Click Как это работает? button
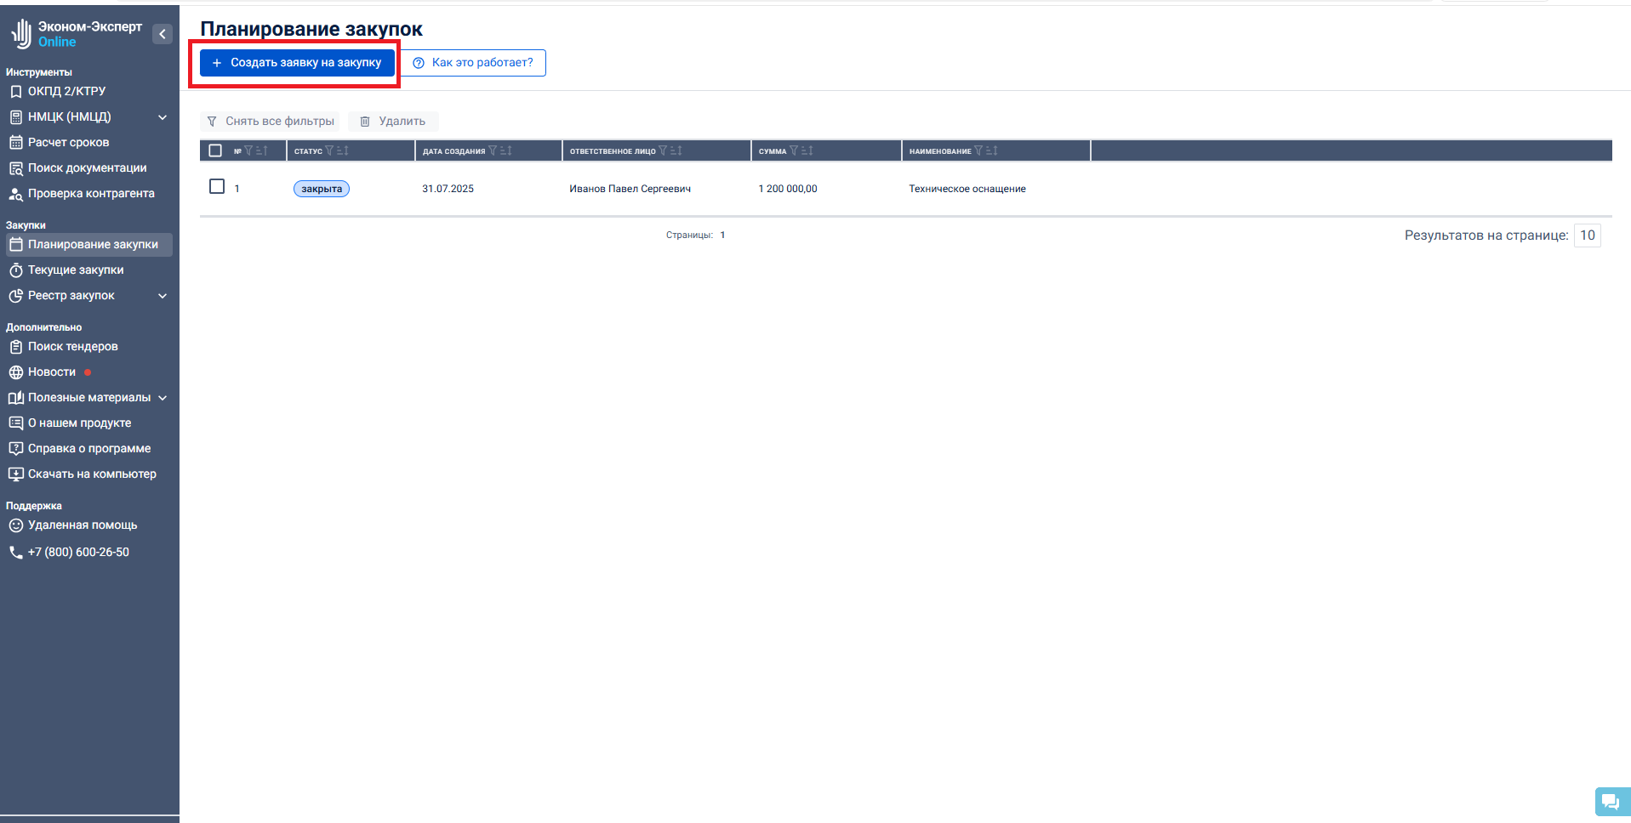 pyautogui.click(x=473, y=63)
